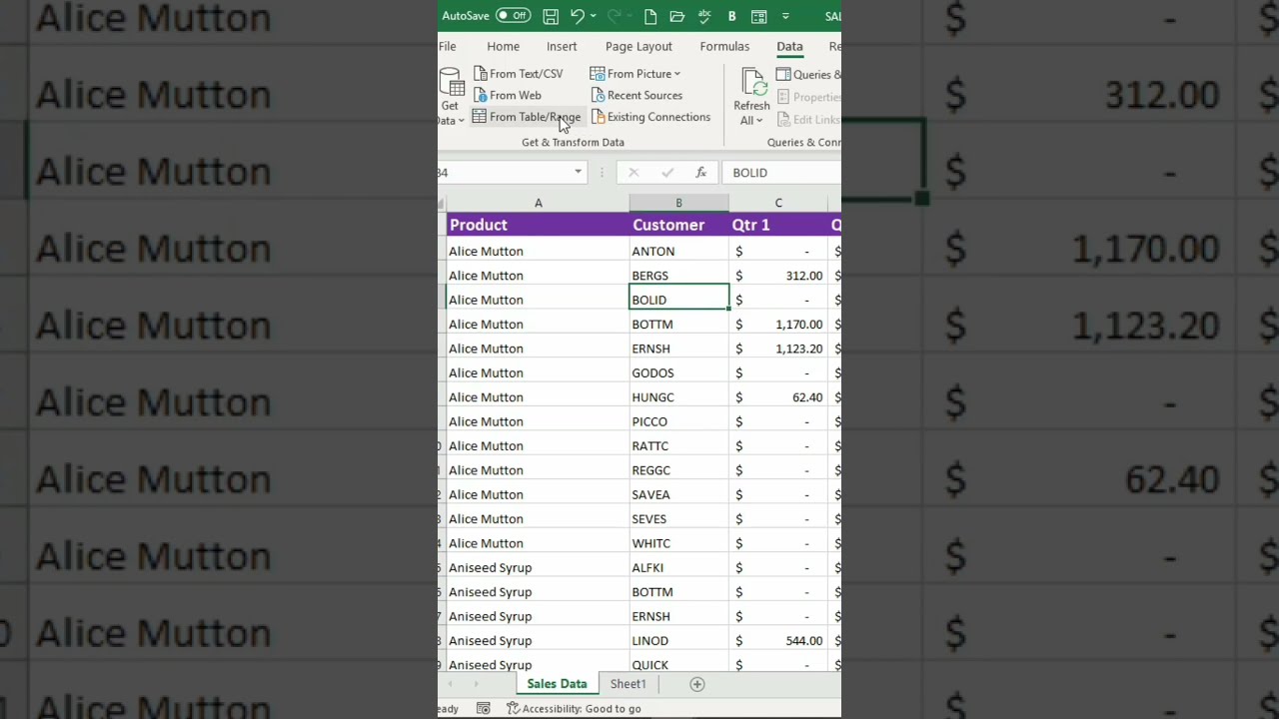The width and height of the screenshot is (1279, 719).
Task: Click the 544.00 value cell
Action: pos(778,641)
